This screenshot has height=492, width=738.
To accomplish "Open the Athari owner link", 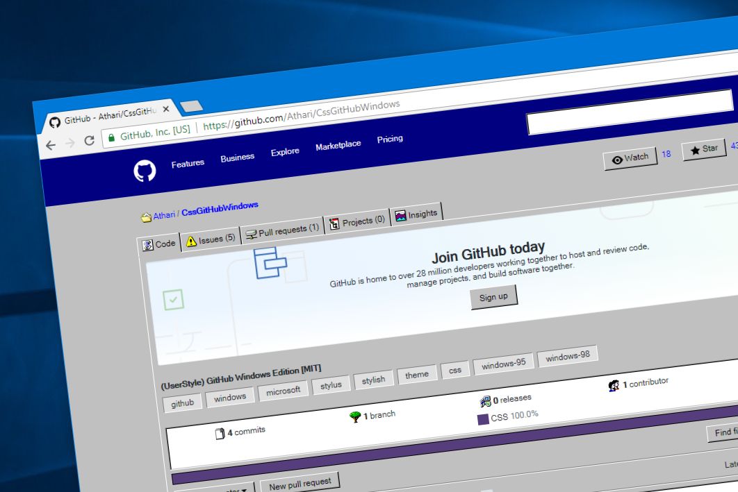I will coord(164,215).
